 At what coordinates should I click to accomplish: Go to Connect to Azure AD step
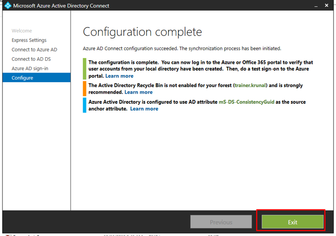[x=34, y=50]
